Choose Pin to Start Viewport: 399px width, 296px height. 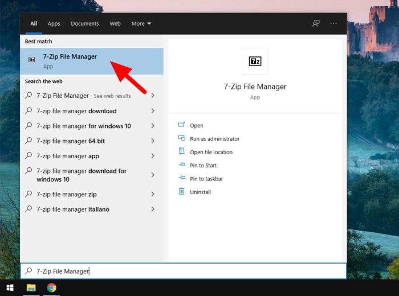203,166
